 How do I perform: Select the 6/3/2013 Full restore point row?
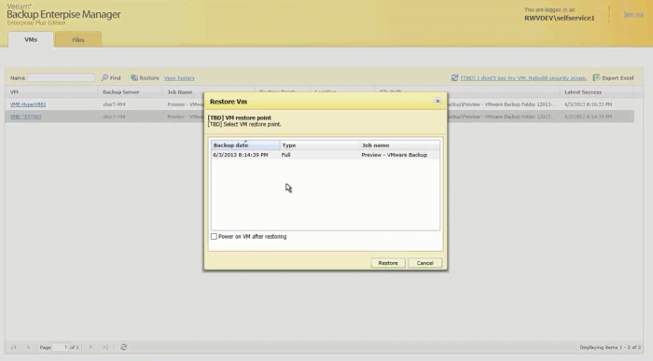coord(326,155)
